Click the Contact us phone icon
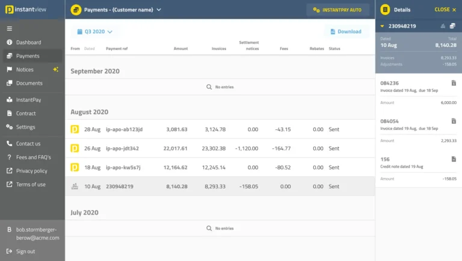This screenshot has height=261, width=462. pos(10,144)
